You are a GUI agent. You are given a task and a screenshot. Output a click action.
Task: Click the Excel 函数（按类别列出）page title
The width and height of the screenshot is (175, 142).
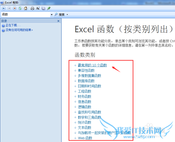click(124, 29)
